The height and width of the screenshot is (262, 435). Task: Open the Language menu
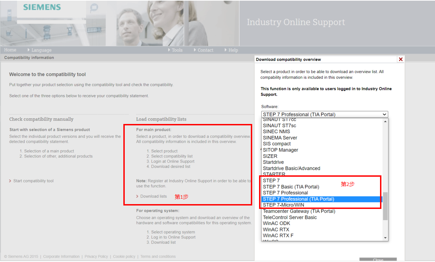(x=42, y=50)
